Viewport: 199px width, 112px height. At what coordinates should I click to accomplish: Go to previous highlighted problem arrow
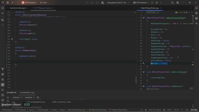coord(189,12)
